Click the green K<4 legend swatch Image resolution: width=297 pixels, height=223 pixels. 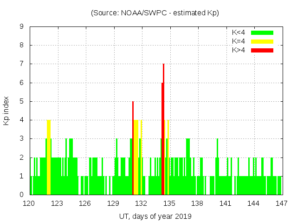(262, 33)
